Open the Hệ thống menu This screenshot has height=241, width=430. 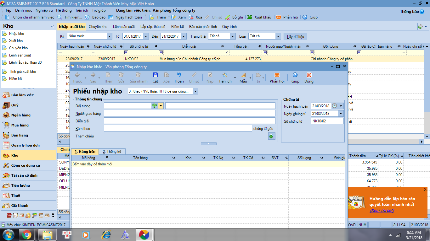pos(64,10)
